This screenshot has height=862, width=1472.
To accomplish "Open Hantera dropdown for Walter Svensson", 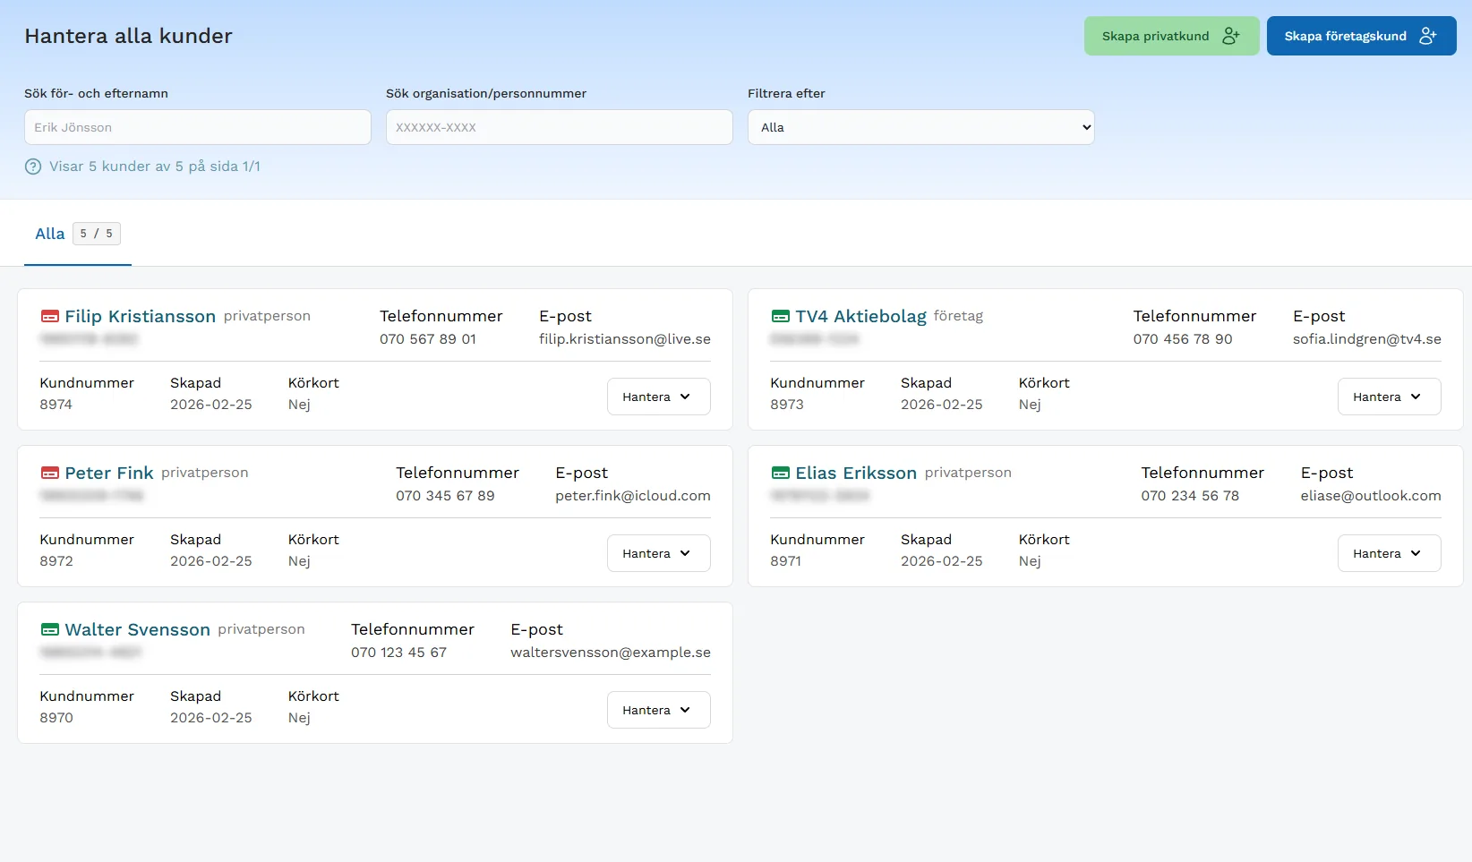I will [x=658, y=710].
